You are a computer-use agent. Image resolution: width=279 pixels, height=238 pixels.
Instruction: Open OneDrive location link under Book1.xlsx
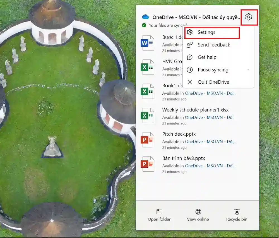pyautogui.click(x=211, y=93)
